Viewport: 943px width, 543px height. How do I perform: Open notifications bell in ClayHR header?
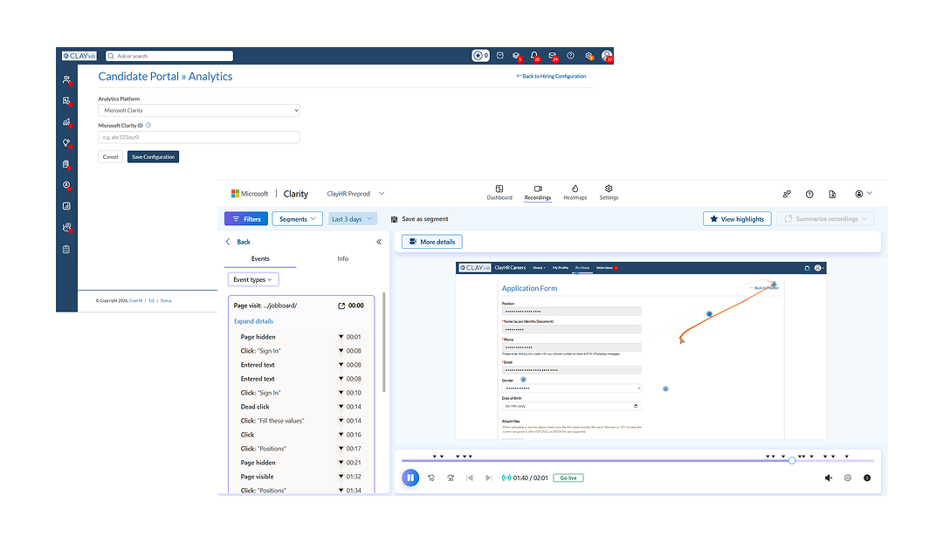(x=534, y=56)
